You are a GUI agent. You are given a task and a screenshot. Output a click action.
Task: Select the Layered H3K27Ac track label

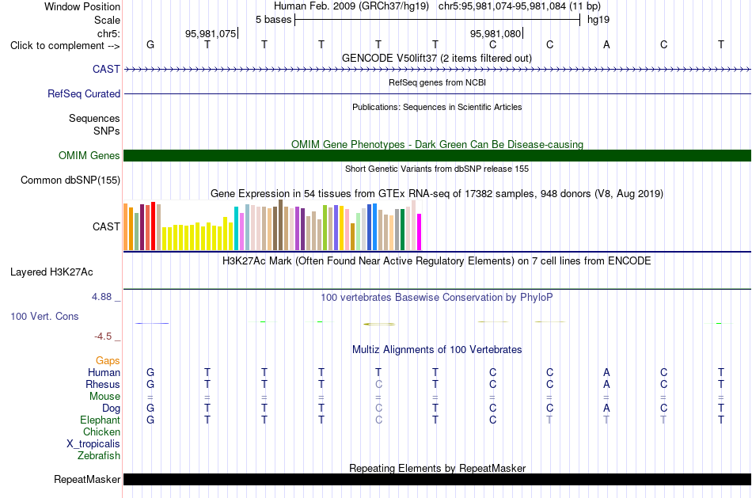51,272
